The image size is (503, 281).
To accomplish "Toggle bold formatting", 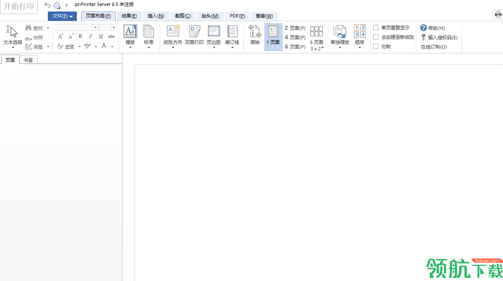I will pos(81,36).
